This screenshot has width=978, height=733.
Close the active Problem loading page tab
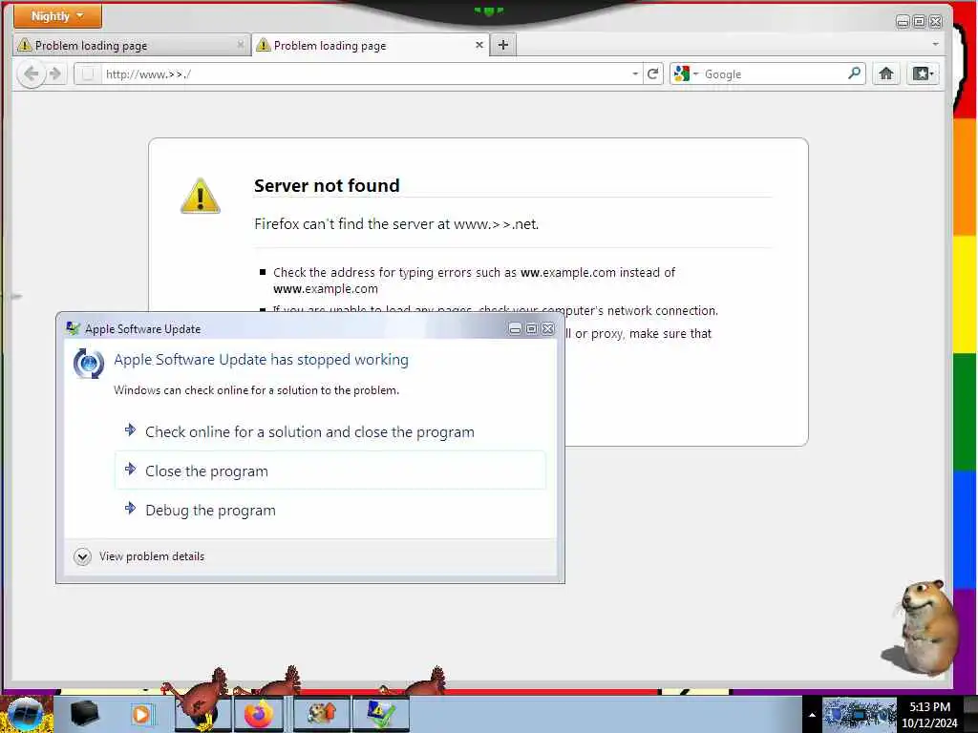coord(479,45)
